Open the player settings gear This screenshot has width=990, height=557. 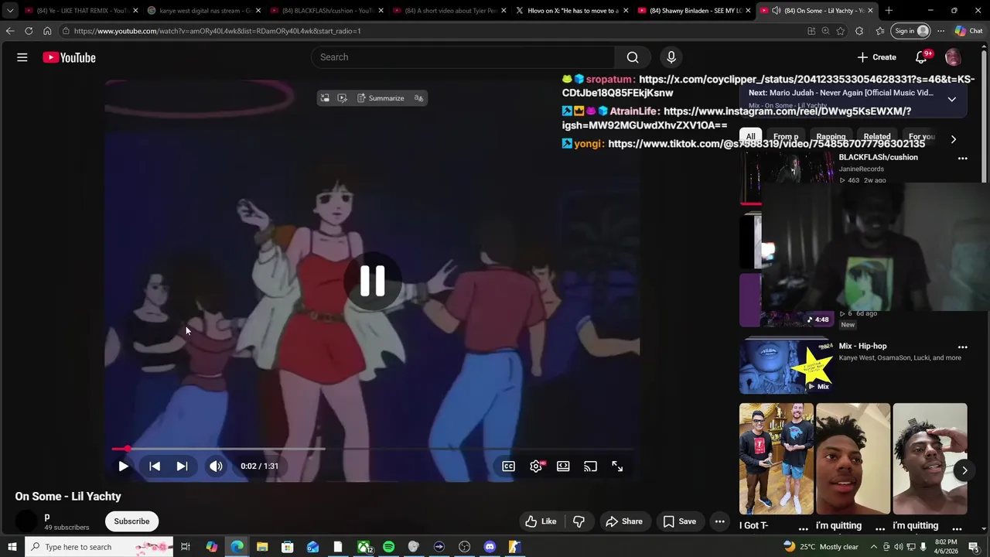coord(535,466)
